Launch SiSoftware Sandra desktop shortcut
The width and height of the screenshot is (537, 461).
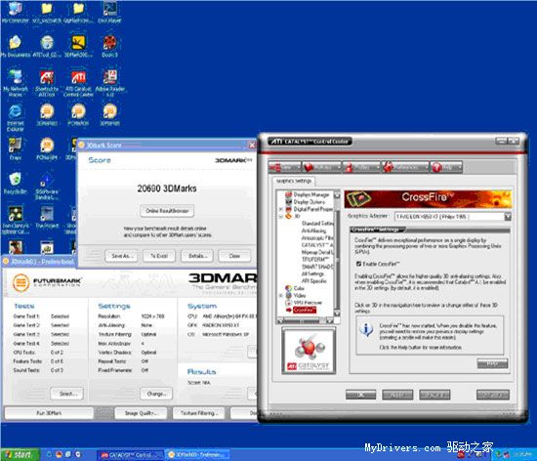[x=47, y=187]
